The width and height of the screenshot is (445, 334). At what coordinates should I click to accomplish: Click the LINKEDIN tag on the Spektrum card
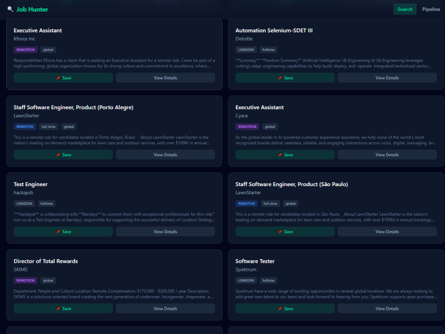click(x=246, y=281)
